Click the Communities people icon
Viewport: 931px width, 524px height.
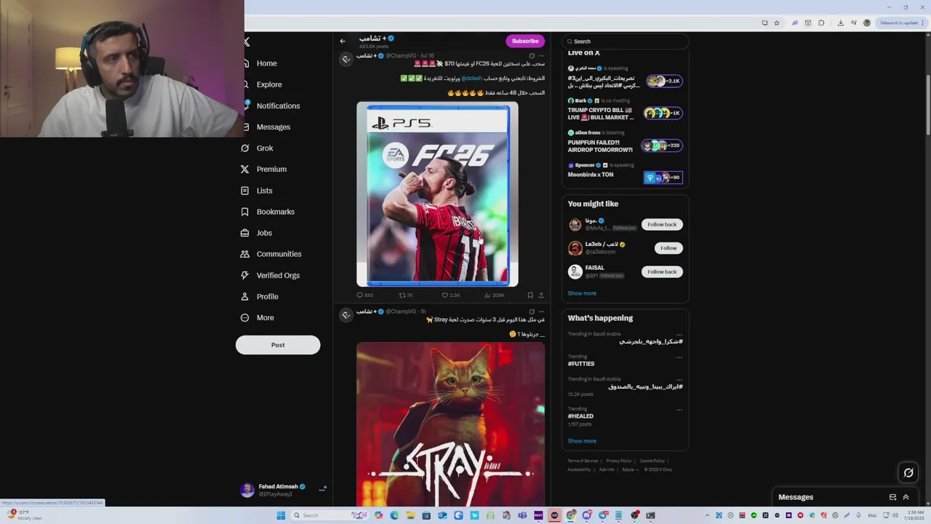click(245, 254)
